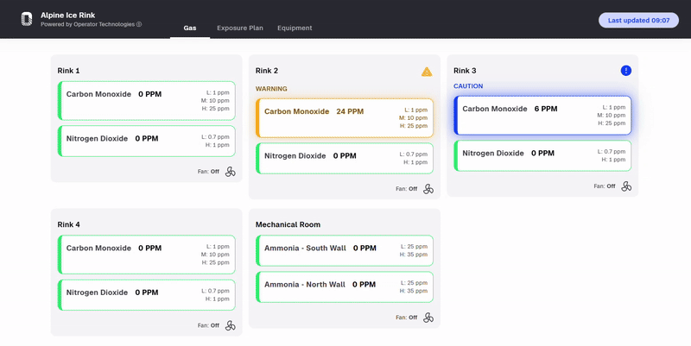Click the info icon beside Operator Technologies
Screen dimensions: 691x346
[139, 25]
